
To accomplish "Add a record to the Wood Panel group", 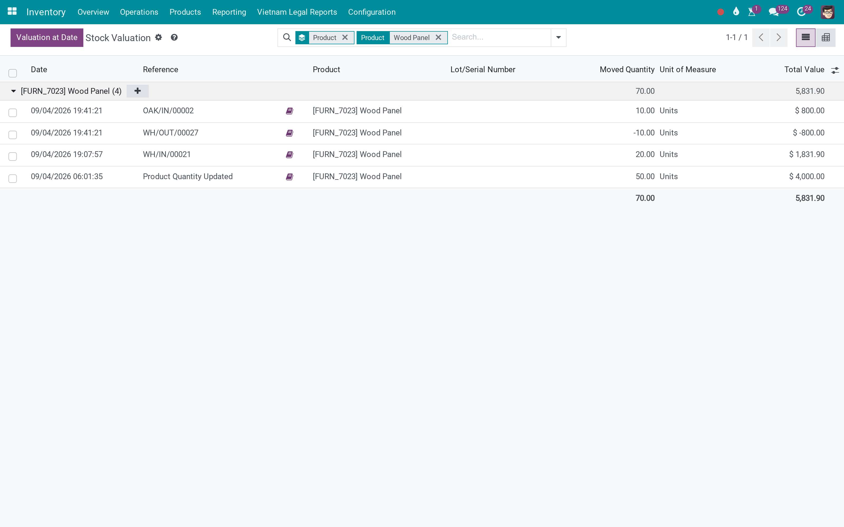I will (x=138, y=91).
